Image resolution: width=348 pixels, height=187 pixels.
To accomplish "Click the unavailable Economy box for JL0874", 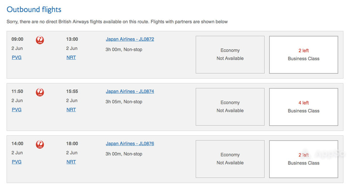I will pyautogui.click(x=230, y=107).
